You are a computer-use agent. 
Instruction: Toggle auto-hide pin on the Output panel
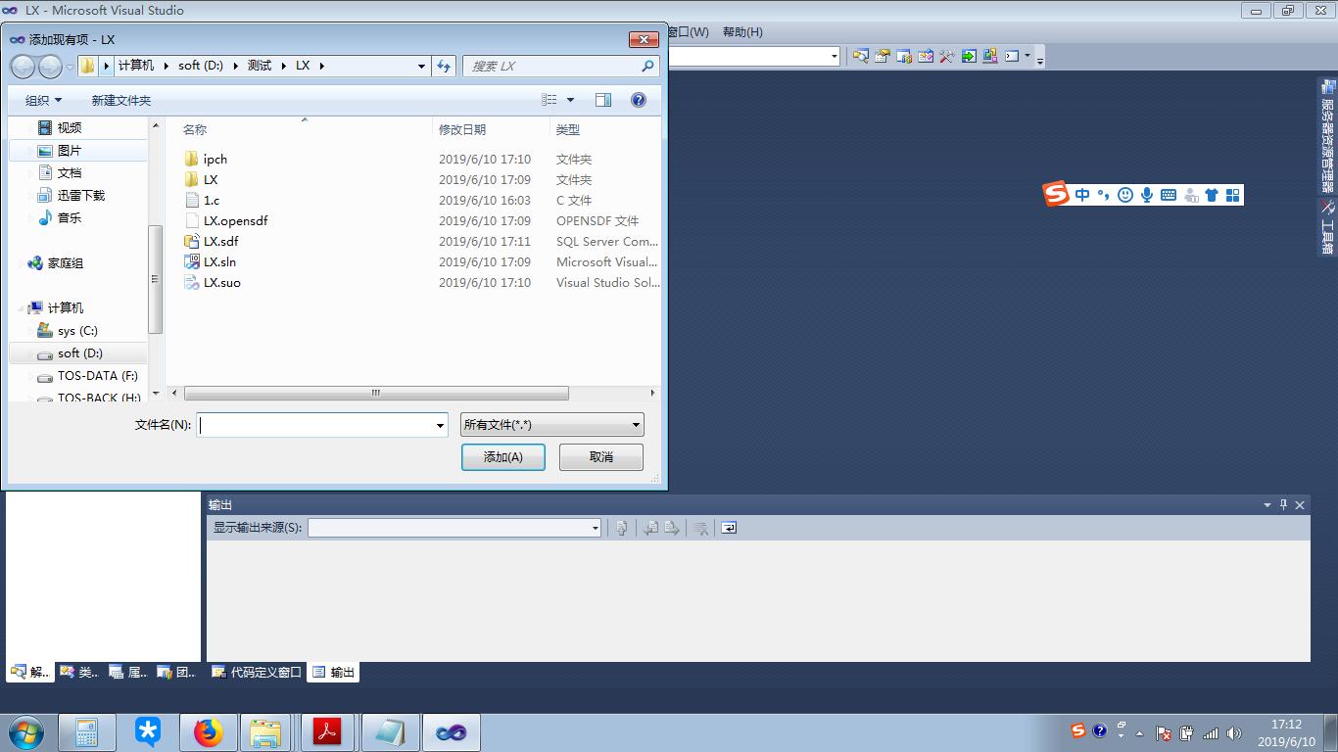[1284, 505]
